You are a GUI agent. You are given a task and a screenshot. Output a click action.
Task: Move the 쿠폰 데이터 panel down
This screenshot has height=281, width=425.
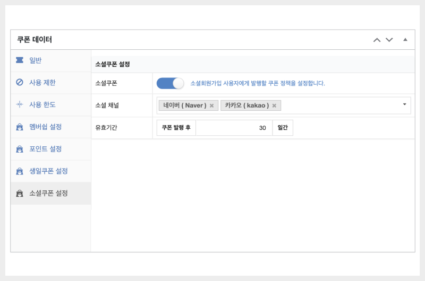389,40
